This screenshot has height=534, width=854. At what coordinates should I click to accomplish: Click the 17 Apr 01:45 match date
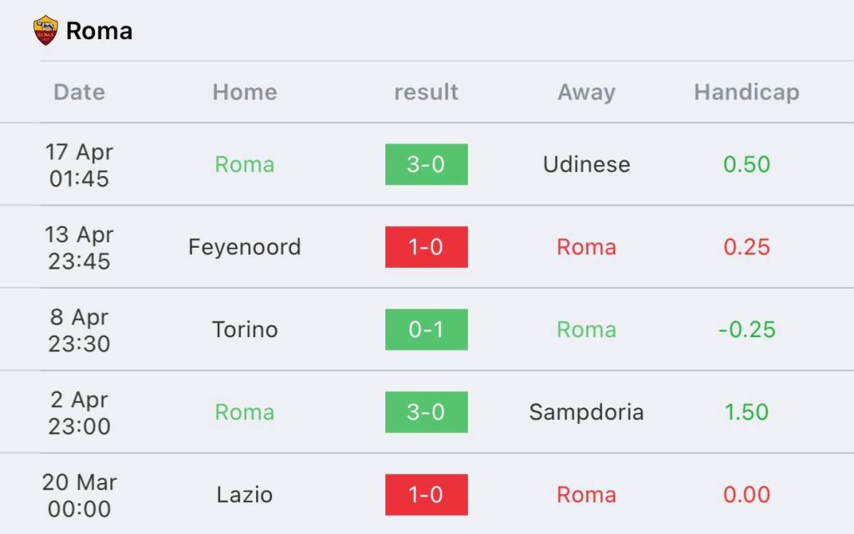tap(79, 165)
